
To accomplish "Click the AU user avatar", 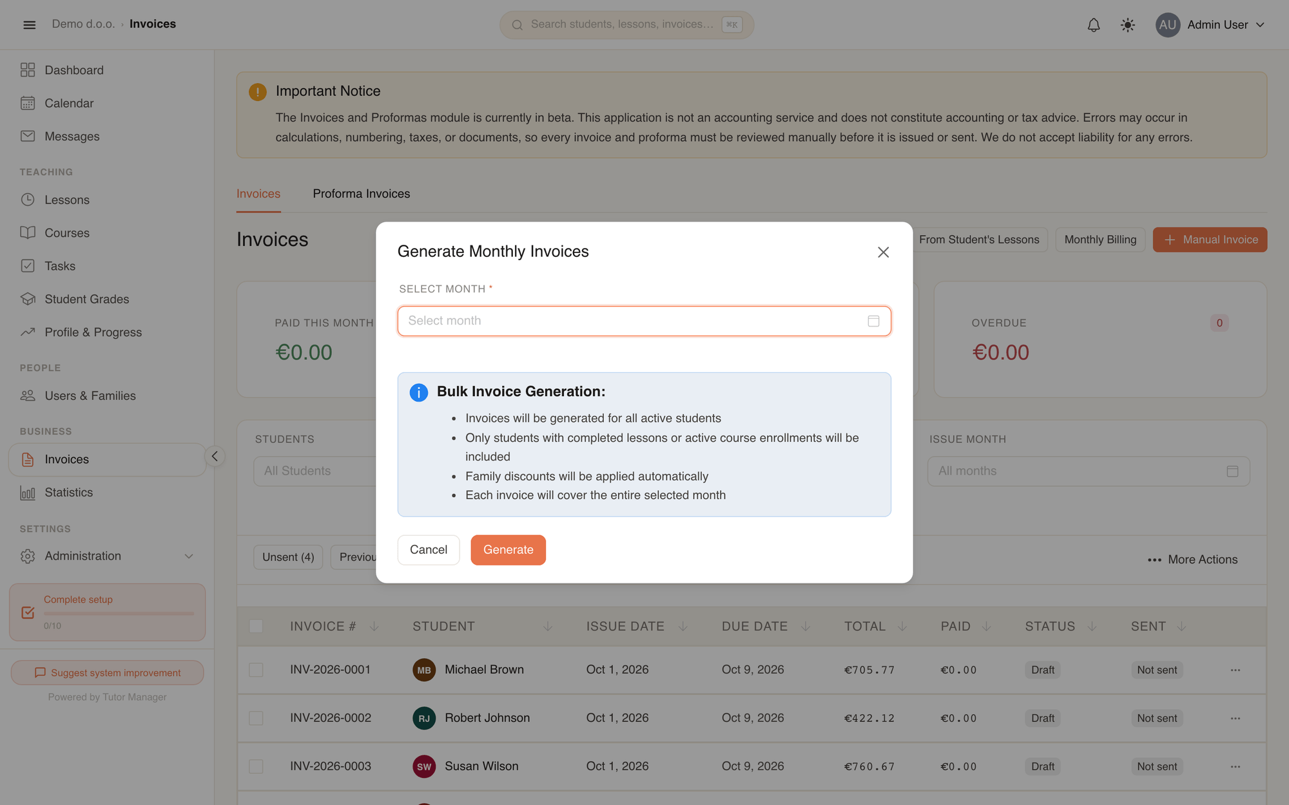I will click(x=1168, y=24).
